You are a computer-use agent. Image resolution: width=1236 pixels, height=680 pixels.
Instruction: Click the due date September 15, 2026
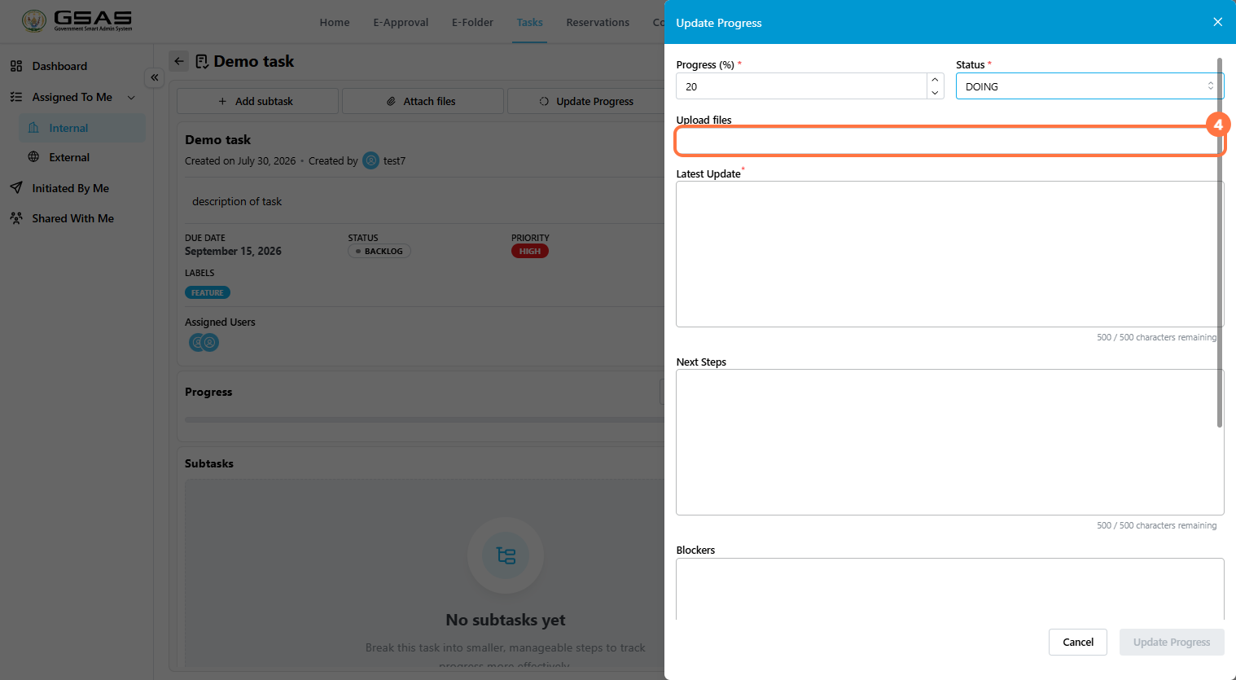tap(233, 251)
